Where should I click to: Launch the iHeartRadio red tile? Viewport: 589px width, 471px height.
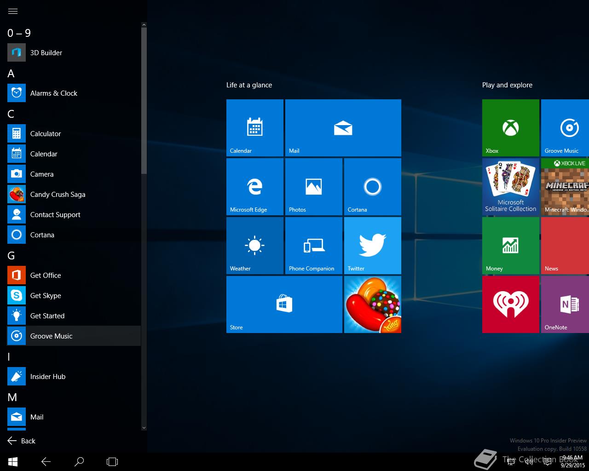coord(510,304)
